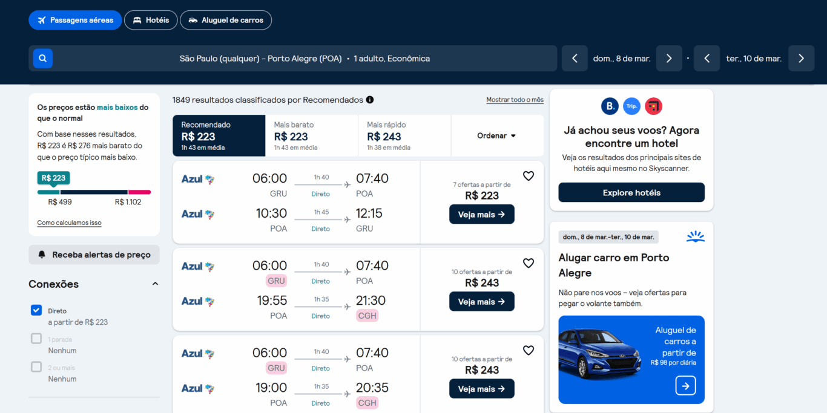The width and height of the screenshot is (827, 413).
Task: Open the Hotéis tab
Action: 150,20
